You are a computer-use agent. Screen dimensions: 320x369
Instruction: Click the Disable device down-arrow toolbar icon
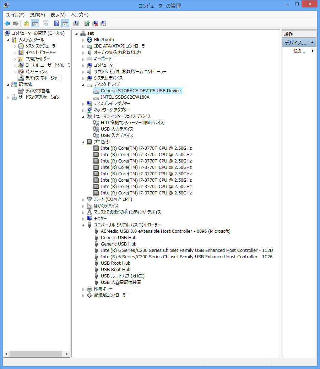103,23
